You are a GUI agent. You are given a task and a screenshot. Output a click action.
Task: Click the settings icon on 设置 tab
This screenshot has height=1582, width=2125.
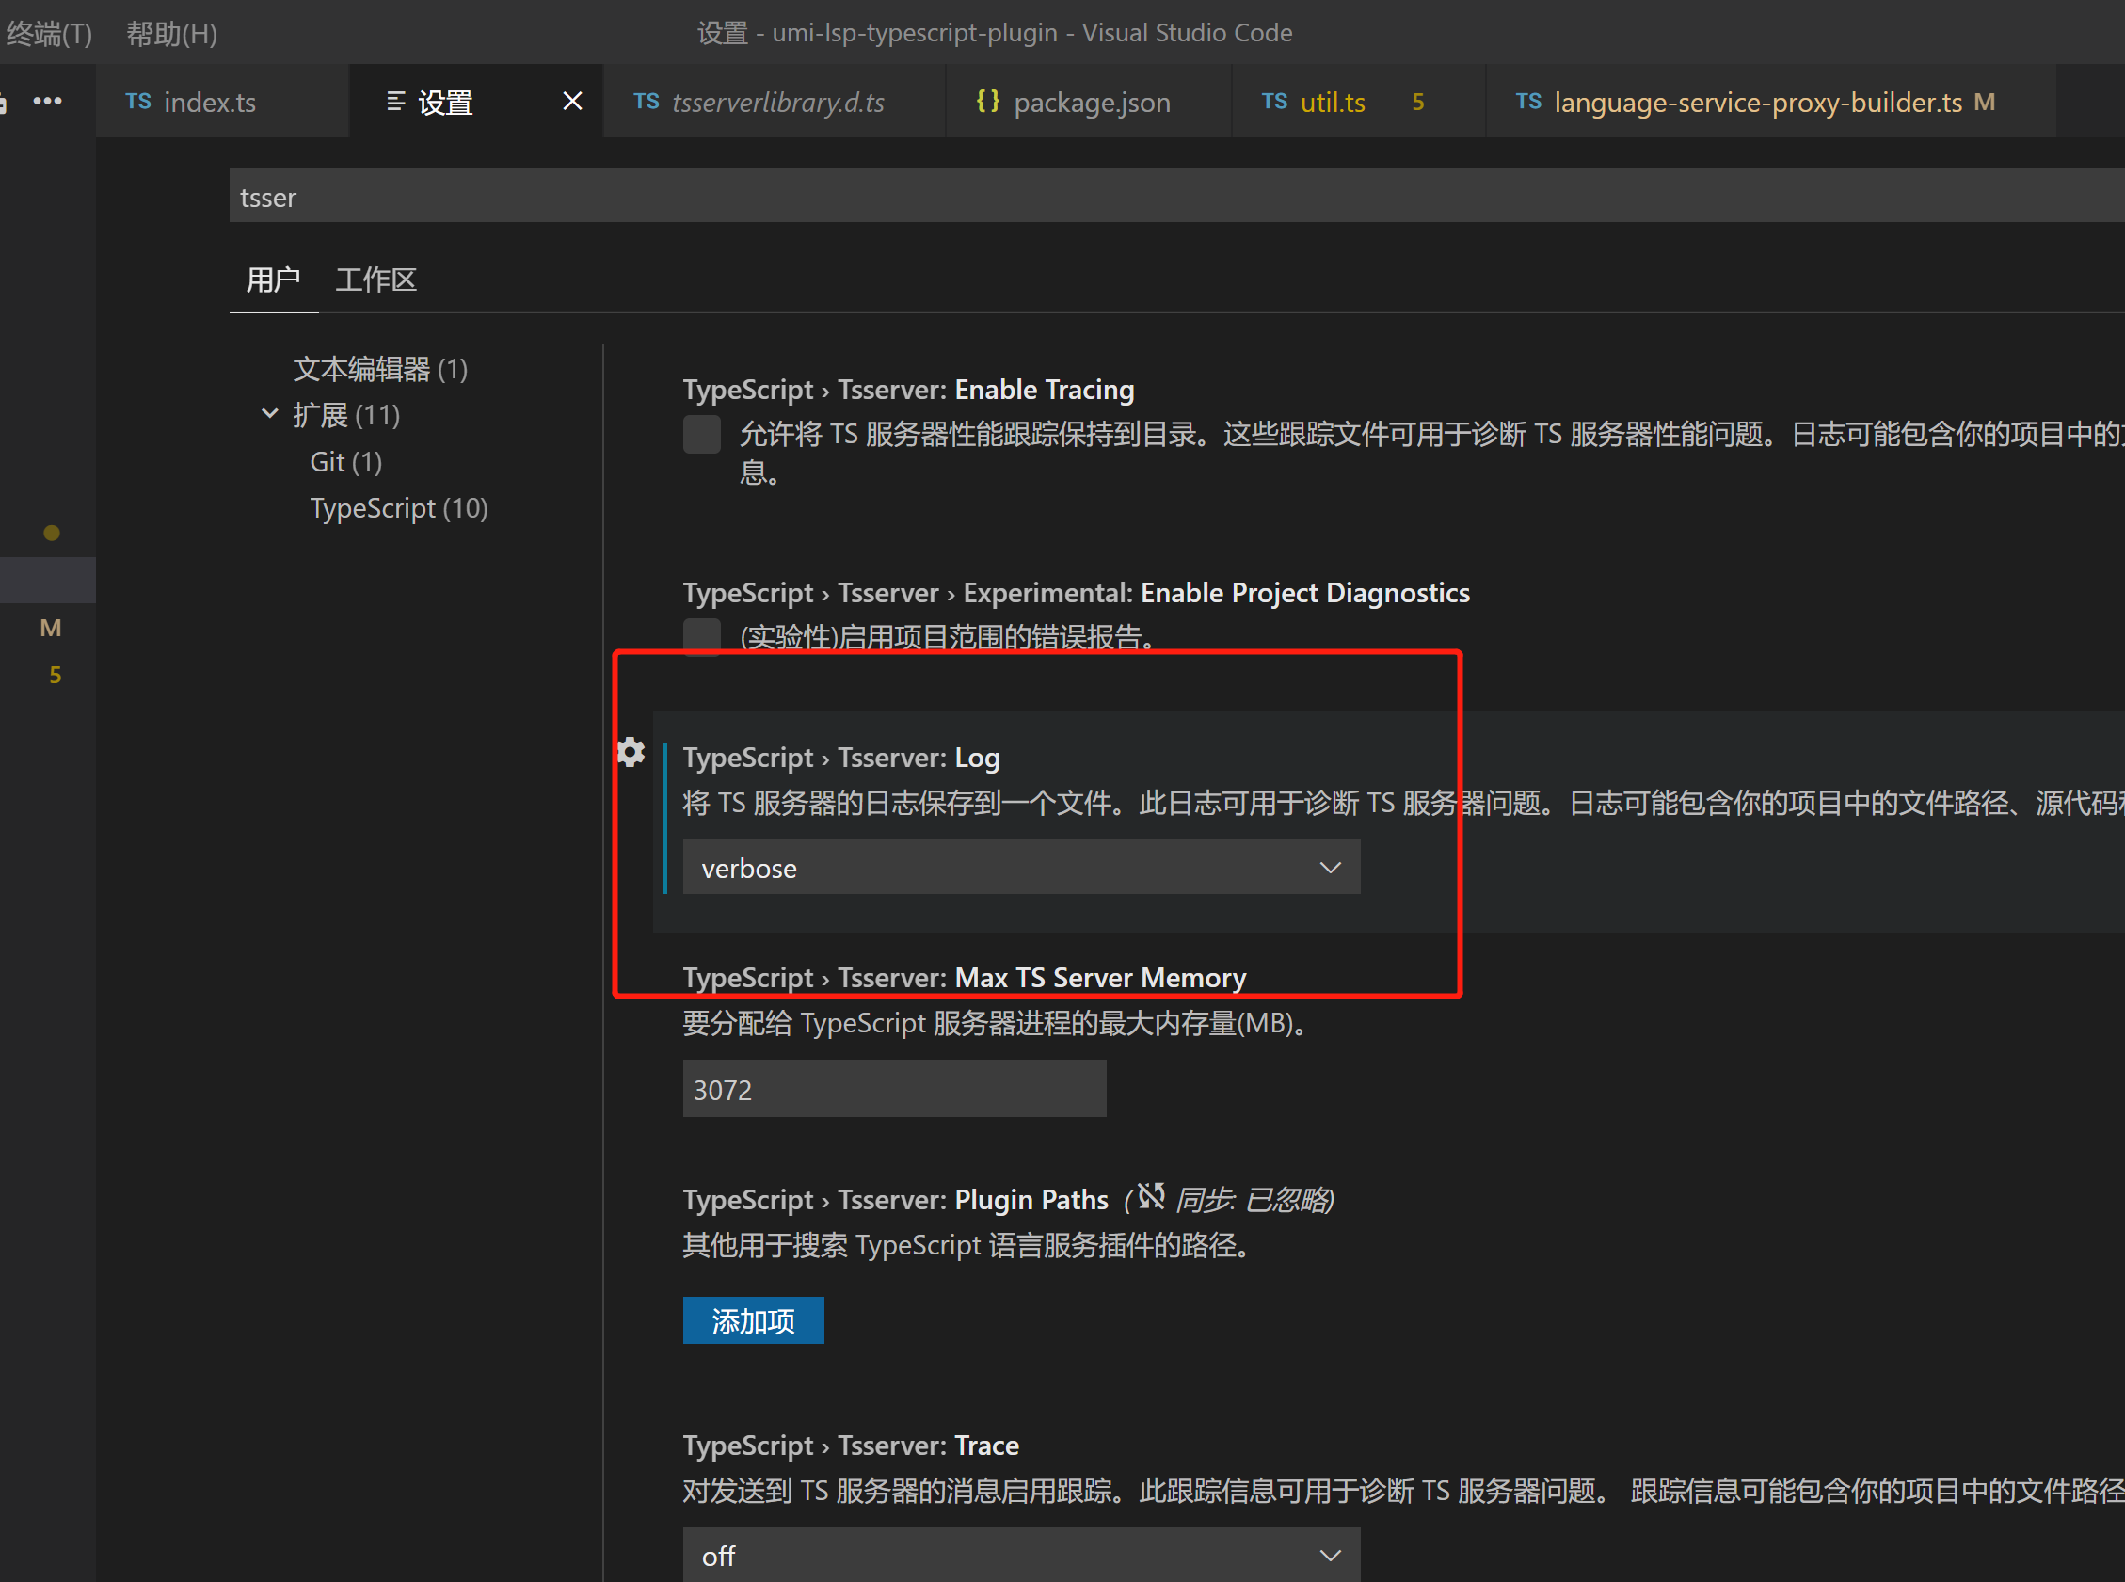[395, 102]
